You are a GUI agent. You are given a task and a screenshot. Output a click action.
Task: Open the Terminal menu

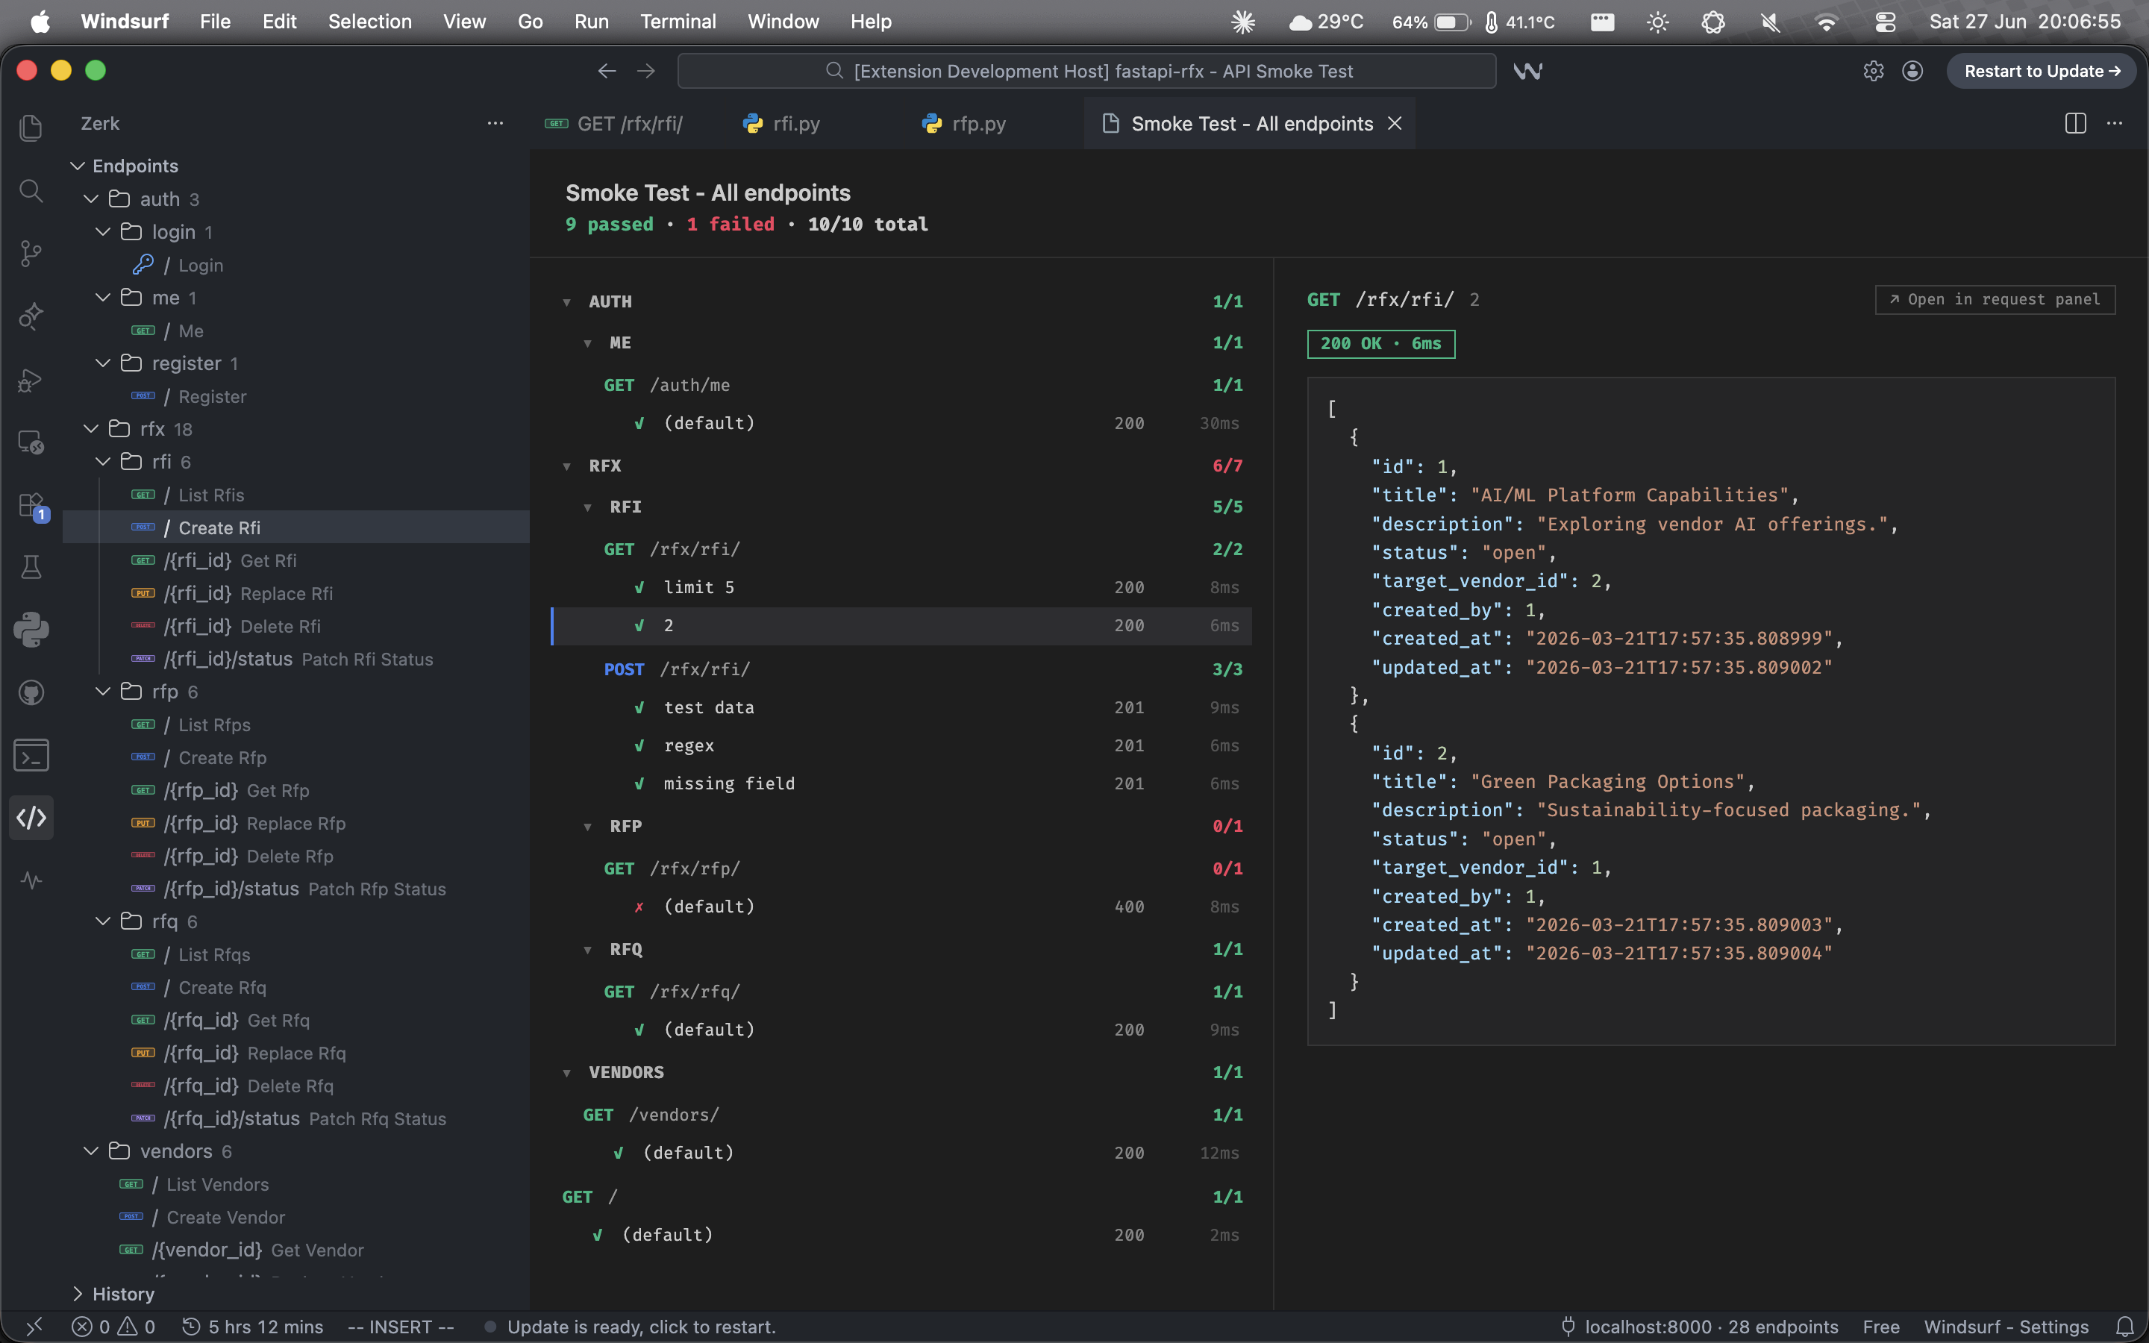678,22
